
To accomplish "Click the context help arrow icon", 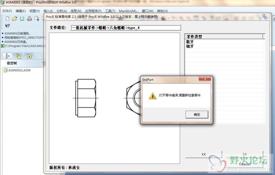I will tap(7, 26).
